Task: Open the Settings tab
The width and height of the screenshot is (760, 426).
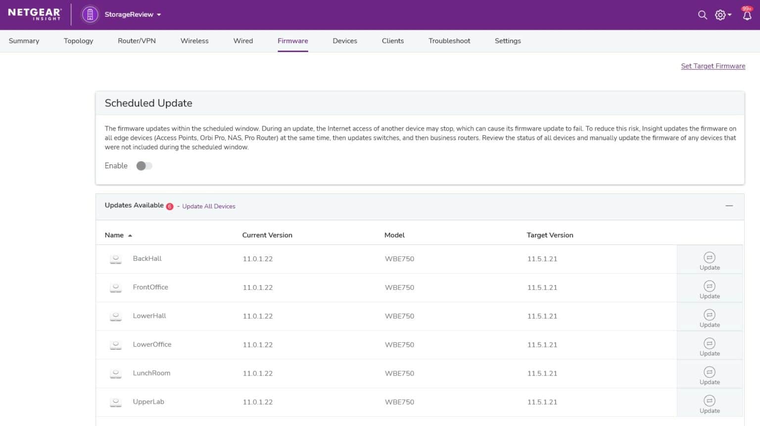Action: point(508,41)
